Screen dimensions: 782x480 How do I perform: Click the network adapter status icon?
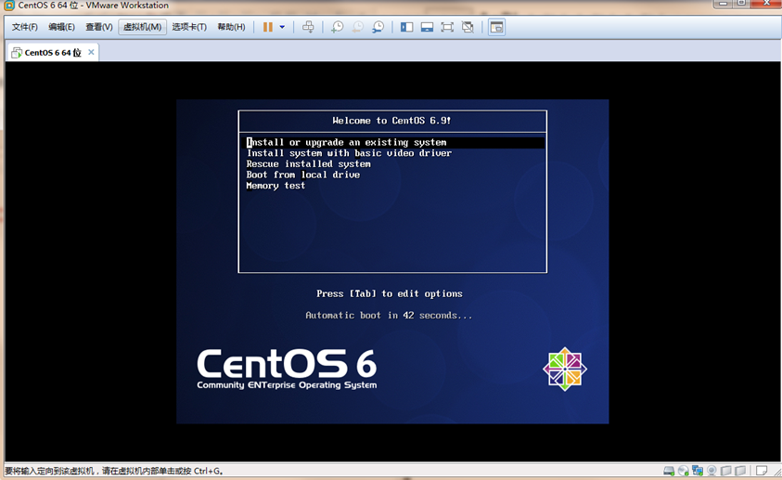point(698,471)
